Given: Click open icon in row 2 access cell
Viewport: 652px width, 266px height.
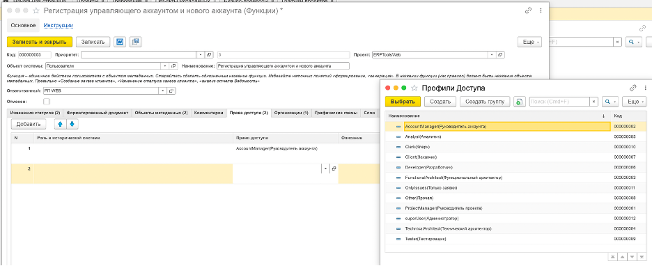Looking at the screenshot, I should pos(334,169).
